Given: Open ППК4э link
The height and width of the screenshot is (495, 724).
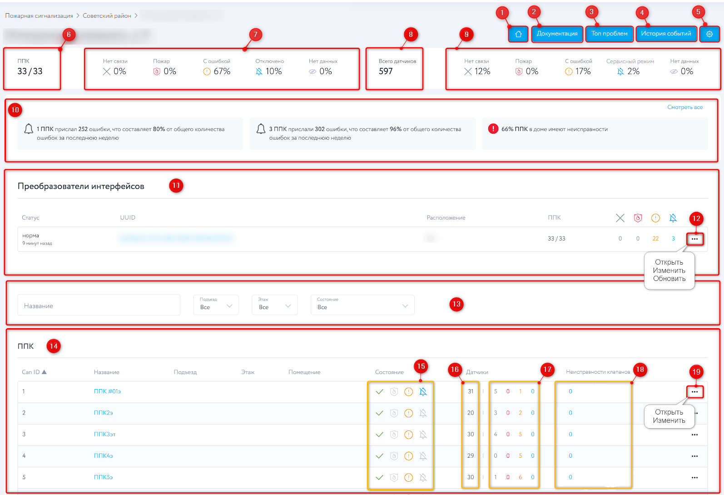Looking at the screenshot, I should pos(103,455).
